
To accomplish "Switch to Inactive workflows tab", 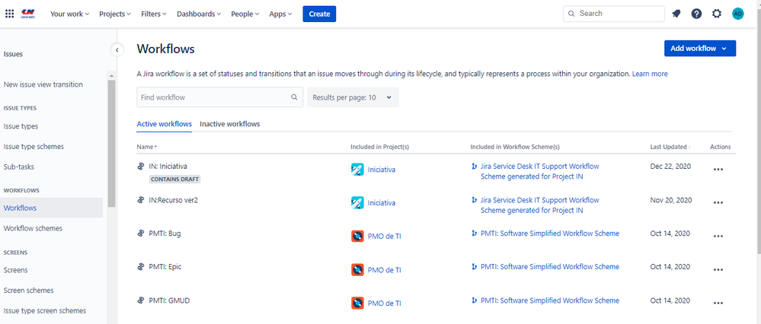I will pyautogui.click(x=229, y=124).
